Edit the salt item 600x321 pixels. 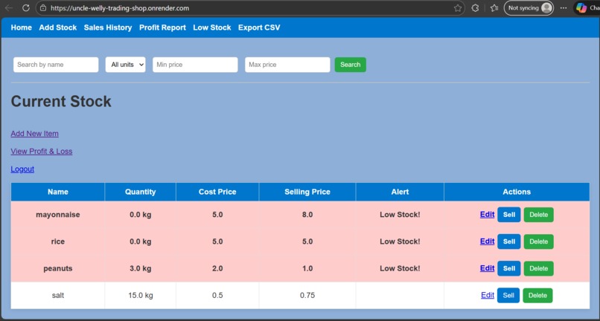point(488,295)
